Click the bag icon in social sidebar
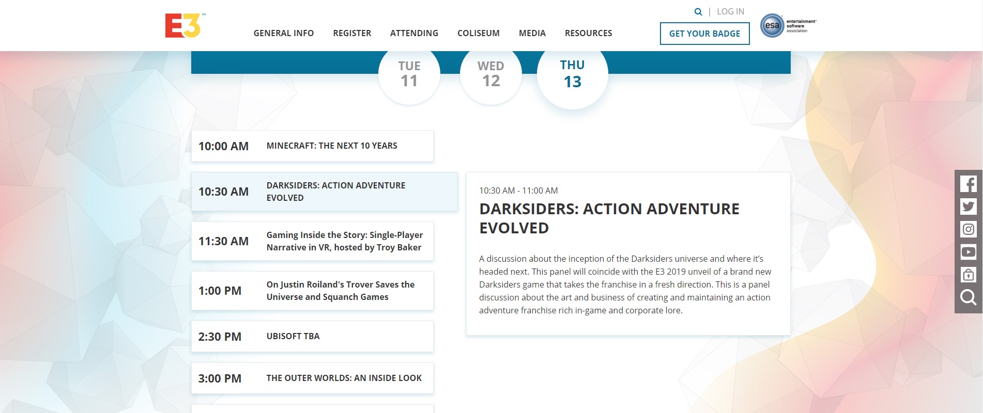 click(968, 275)
